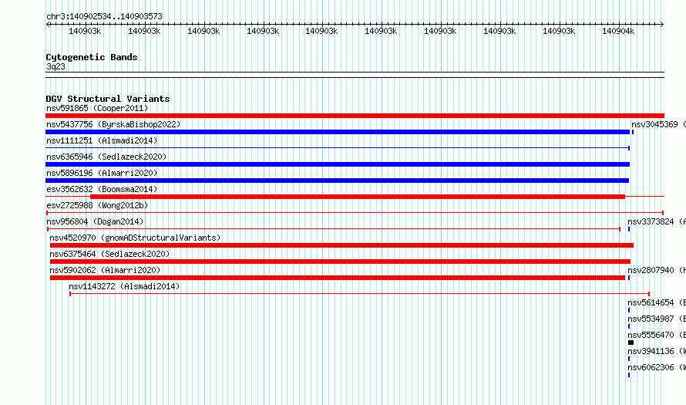Open the nsv4520970 (gnomADStructuralVariants) label
The width and height of the screenshot is (686, 405).
135,238
